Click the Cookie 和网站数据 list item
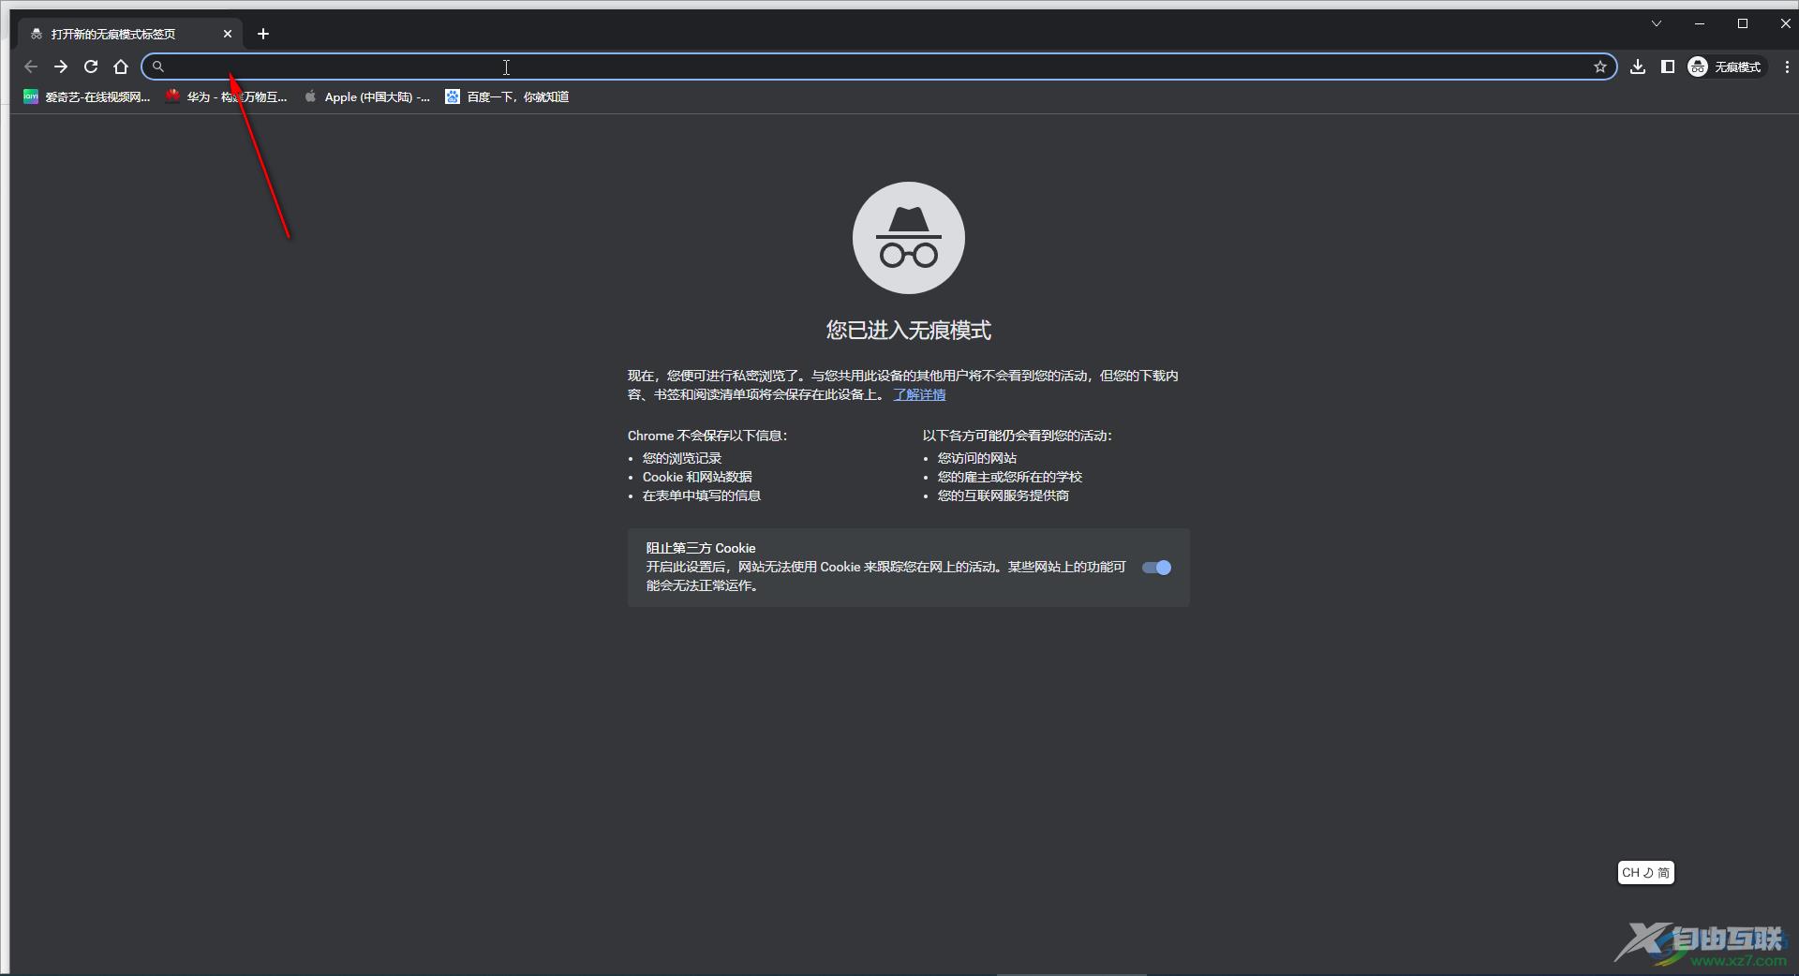Screen dimensions: 1799x976 (x=697, y=477)
